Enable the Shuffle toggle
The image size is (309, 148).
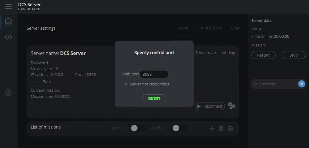(x=180, y=128)
